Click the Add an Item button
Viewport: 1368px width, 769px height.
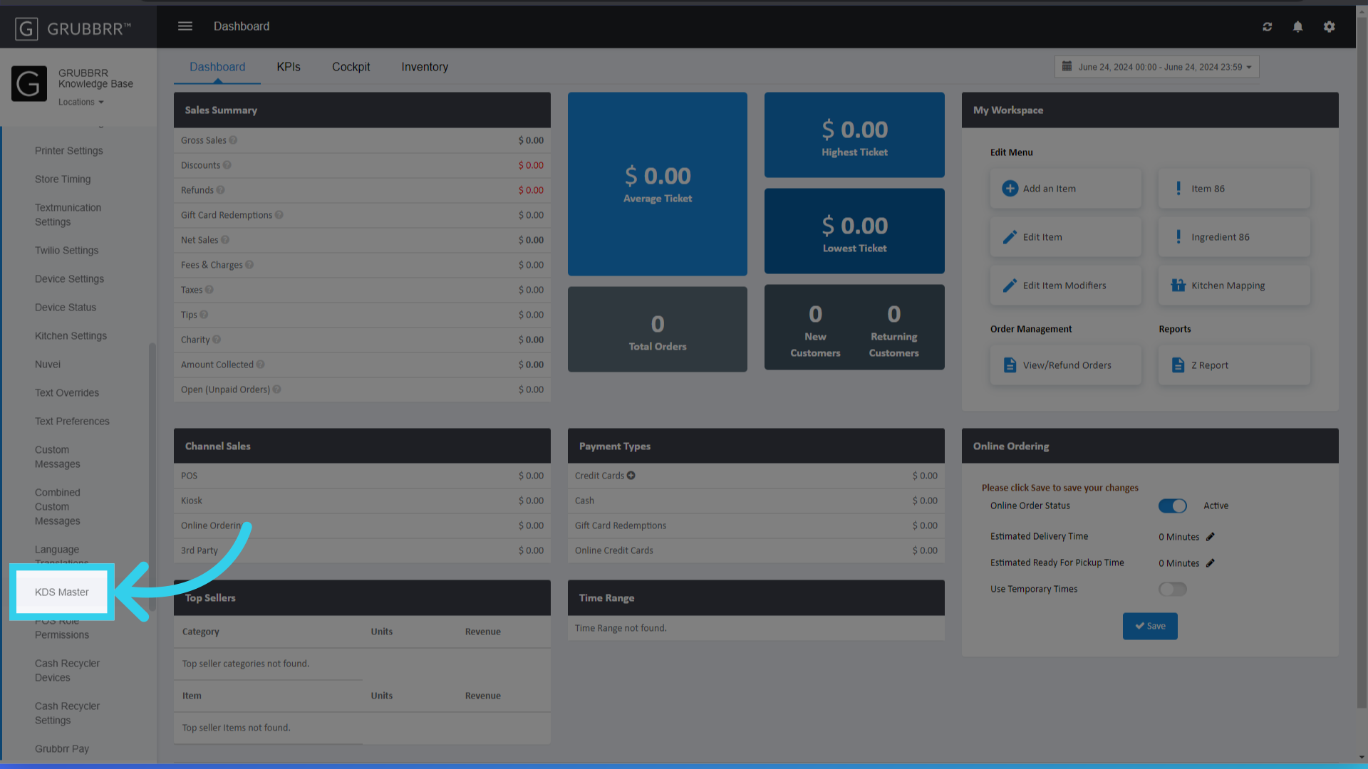point(1065,189)
